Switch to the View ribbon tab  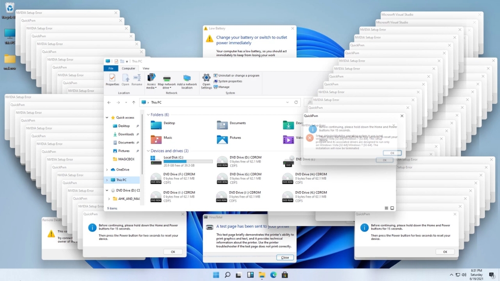click(146, 68)
